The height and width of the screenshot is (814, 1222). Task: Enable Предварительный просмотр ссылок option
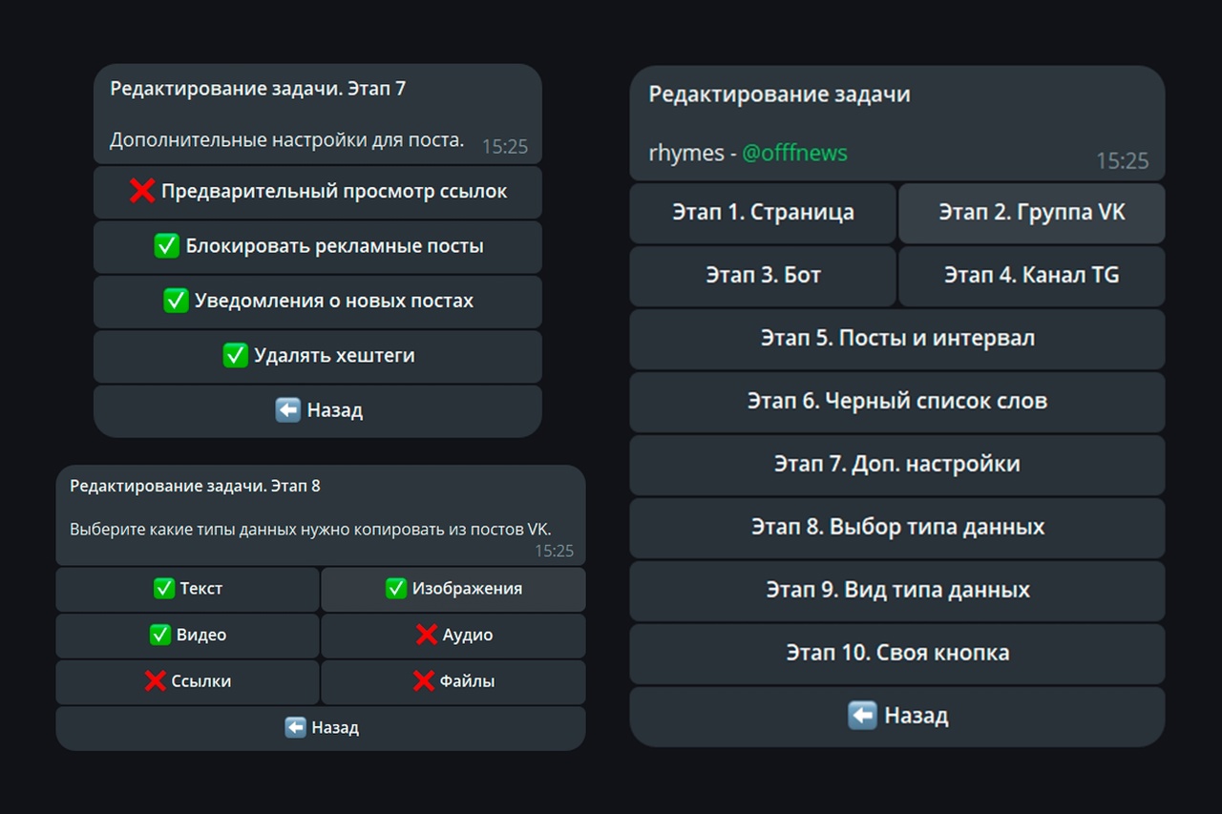[x=318, y=192]
